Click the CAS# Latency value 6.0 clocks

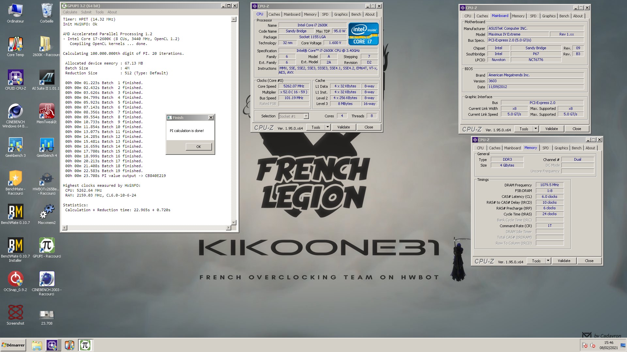[549, 197]
